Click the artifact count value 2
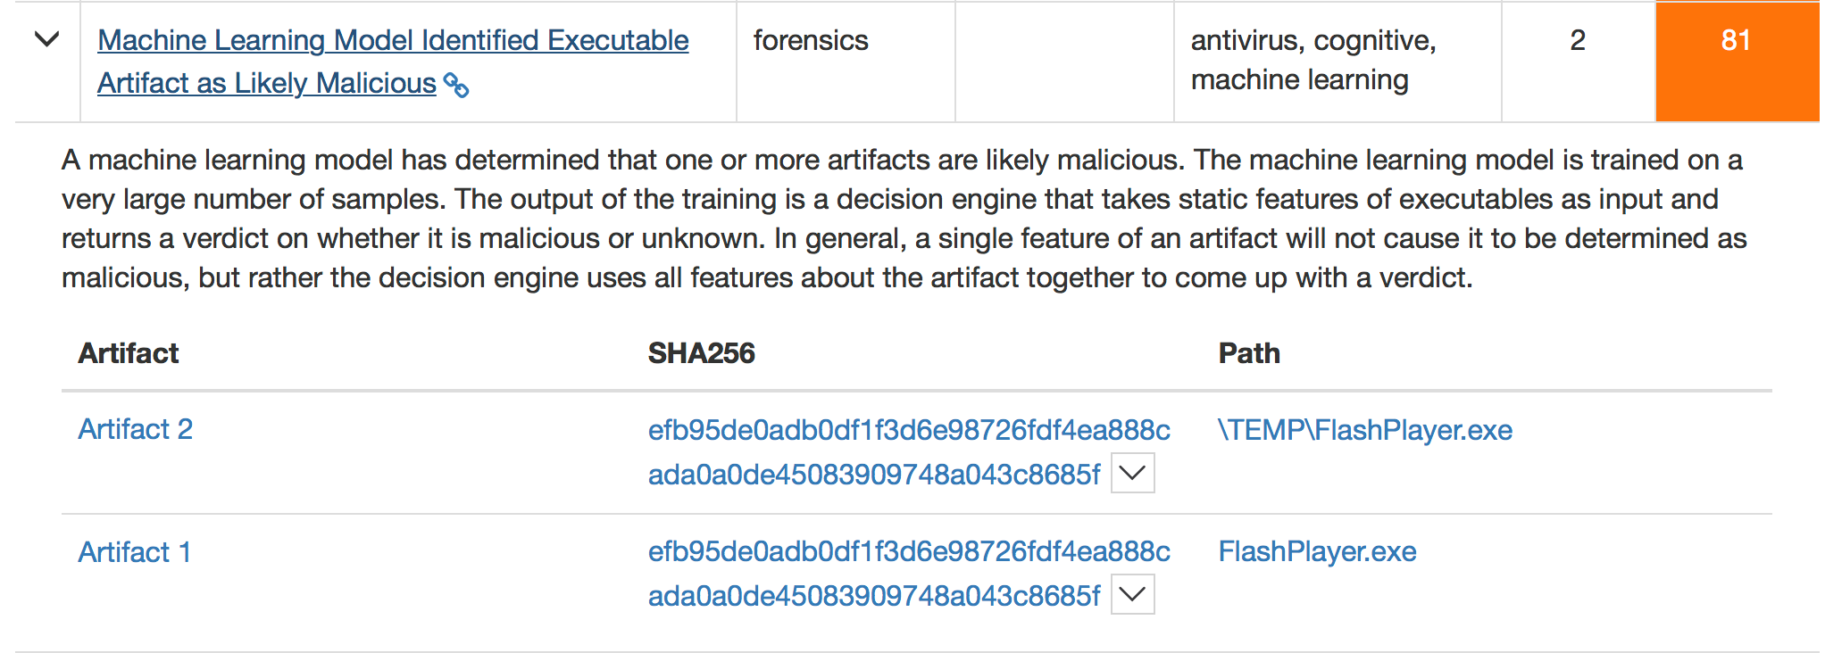This screenshot has height=653, width=1825. [1578, 40]
